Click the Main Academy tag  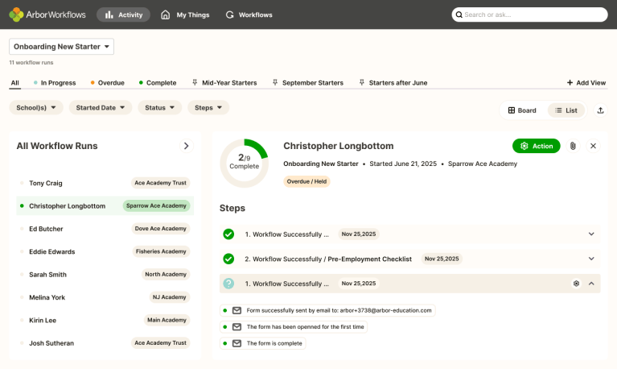pyautogui.click(x=167, y=320)
